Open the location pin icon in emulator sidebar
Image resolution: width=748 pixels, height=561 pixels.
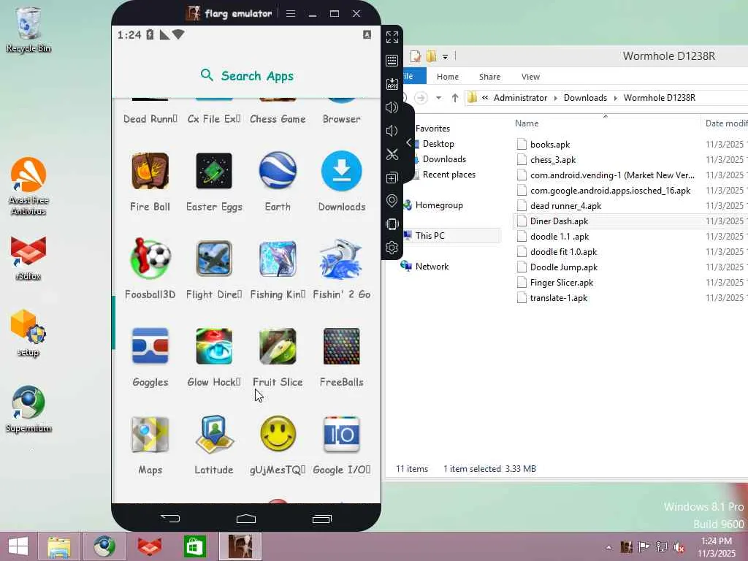pos(392,201)
